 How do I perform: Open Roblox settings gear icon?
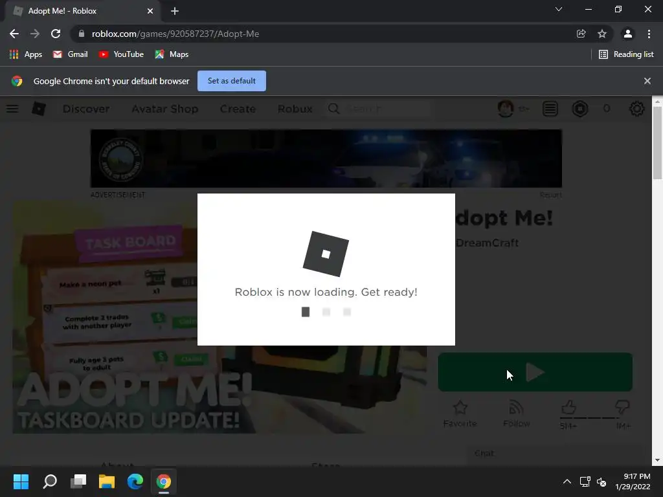coord(637,109)
